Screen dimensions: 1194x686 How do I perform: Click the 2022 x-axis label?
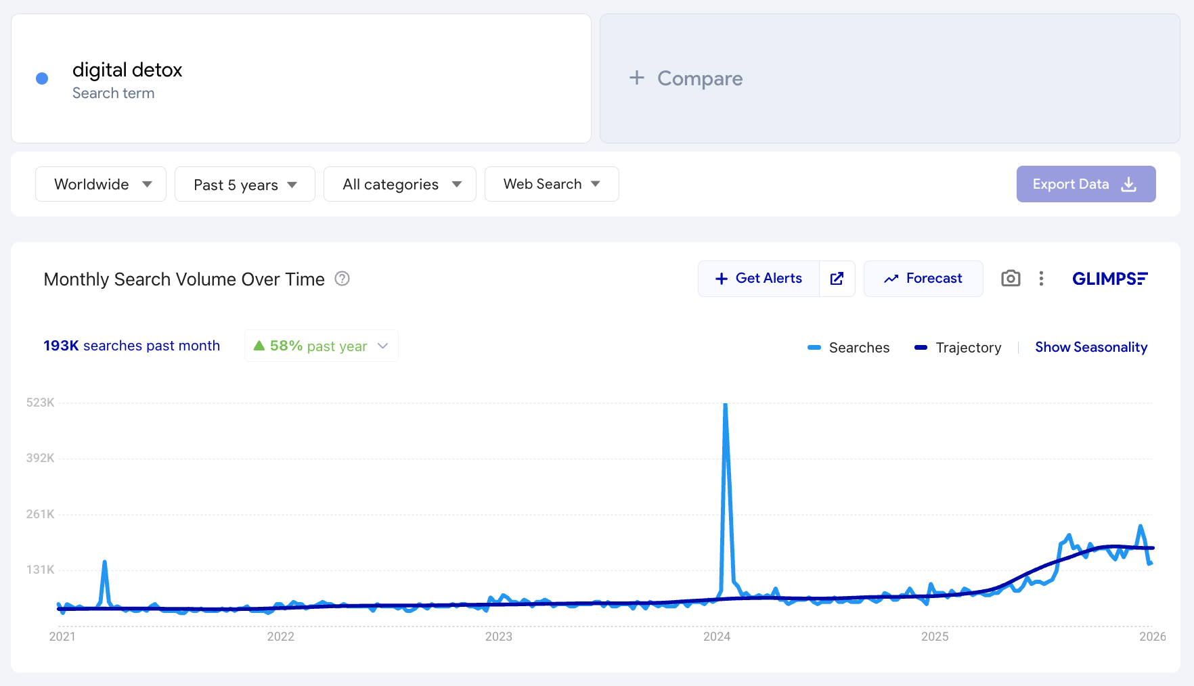(x=281, y=637)
